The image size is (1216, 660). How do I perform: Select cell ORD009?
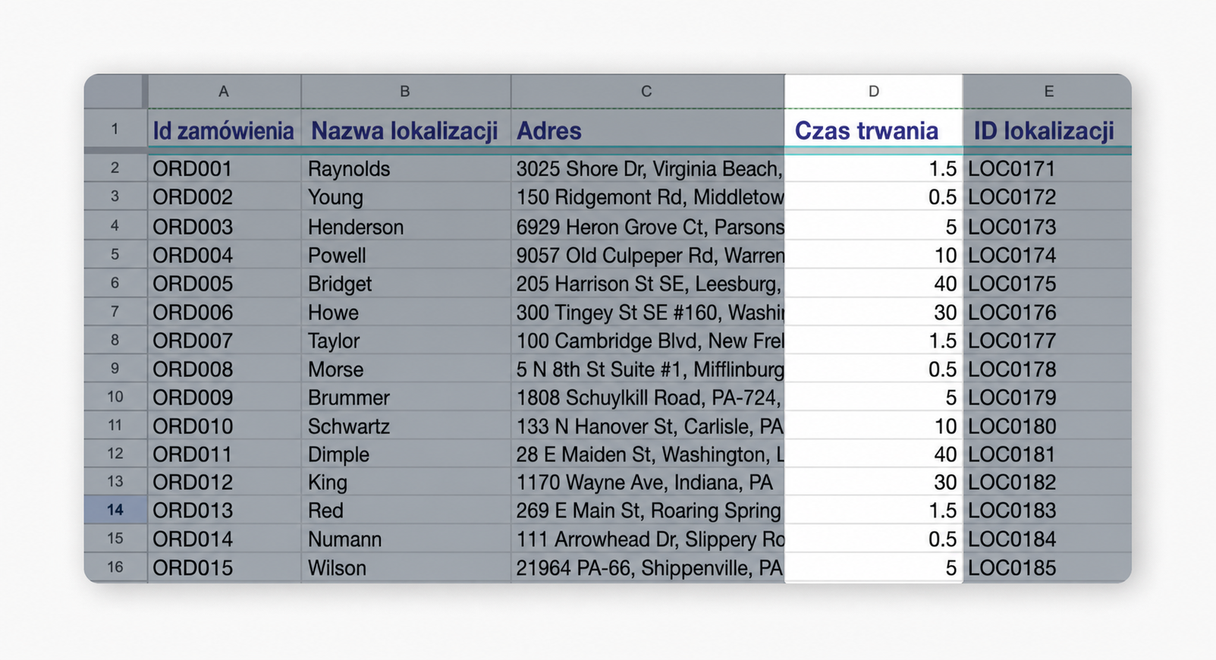coord(224,398)
